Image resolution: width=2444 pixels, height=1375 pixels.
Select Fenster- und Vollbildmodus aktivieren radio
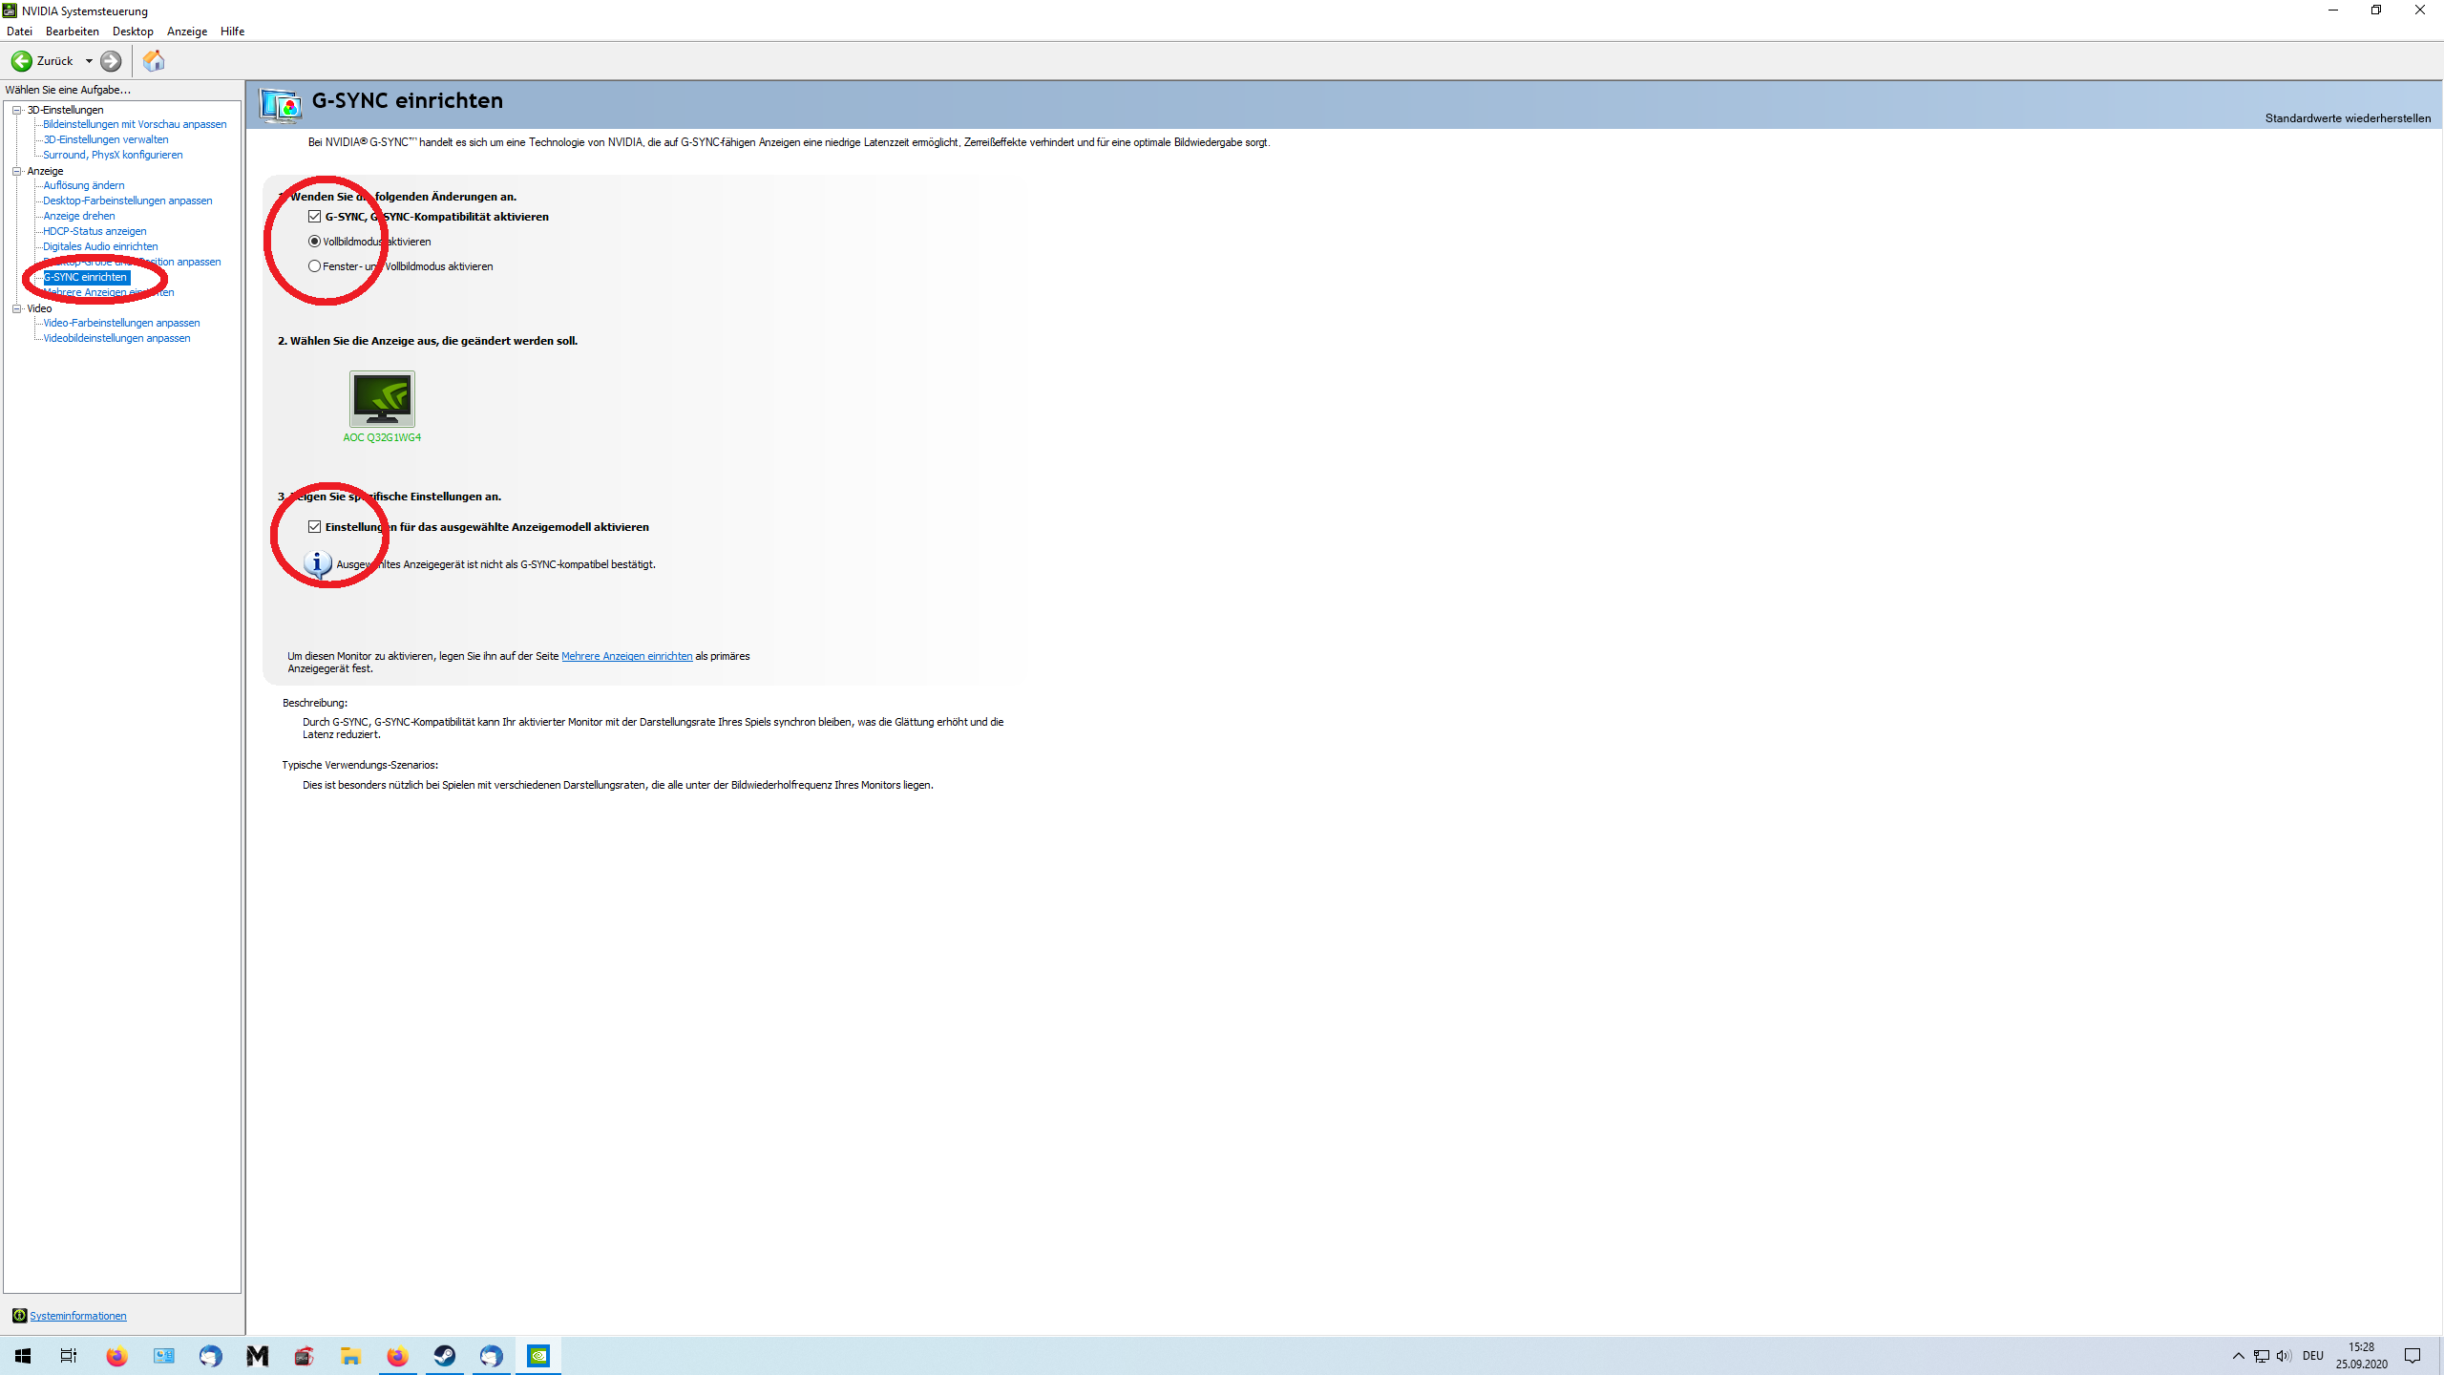pos(315,266)
